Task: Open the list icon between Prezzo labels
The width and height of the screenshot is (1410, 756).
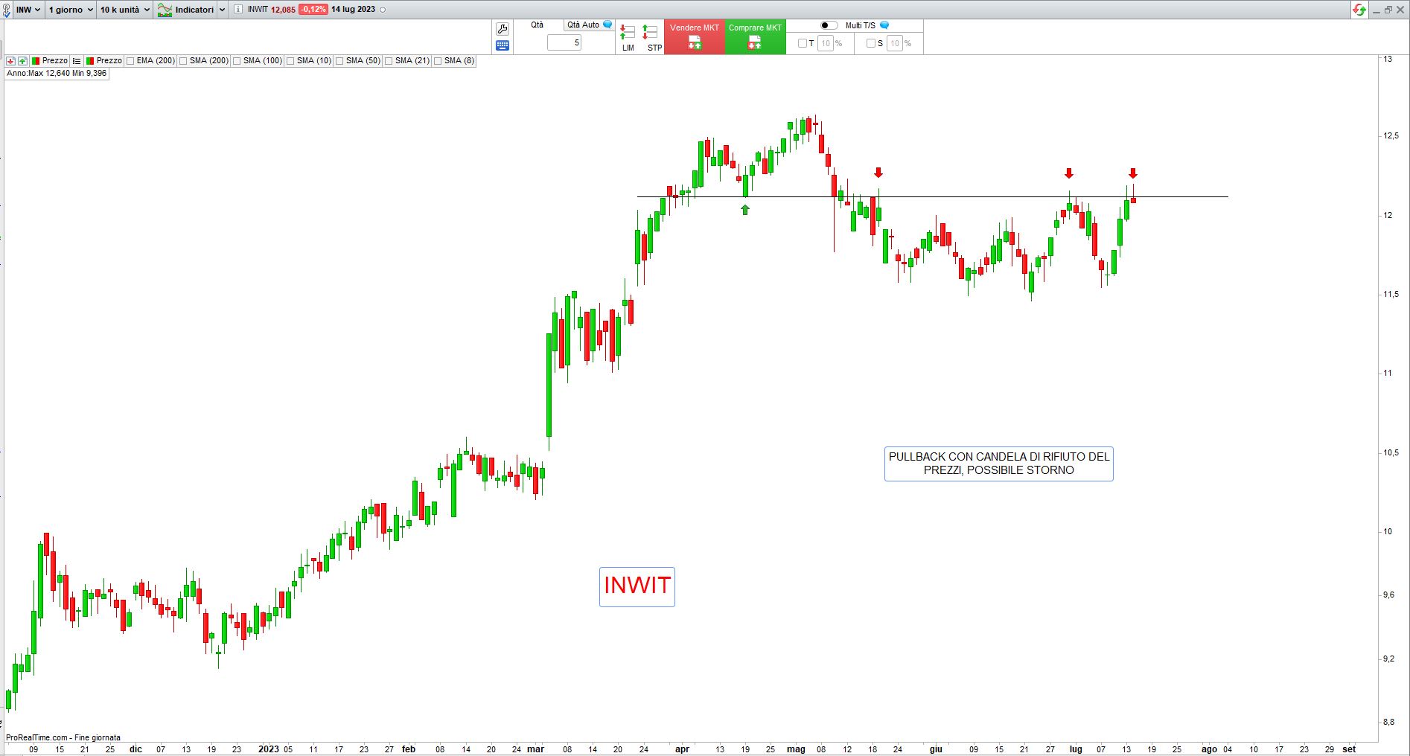Action: coord(77,61)
